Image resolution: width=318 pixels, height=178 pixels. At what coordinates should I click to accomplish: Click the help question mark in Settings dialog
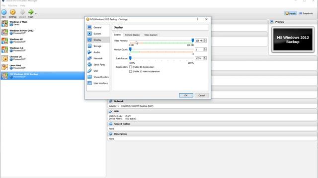[x=198, y=19]
